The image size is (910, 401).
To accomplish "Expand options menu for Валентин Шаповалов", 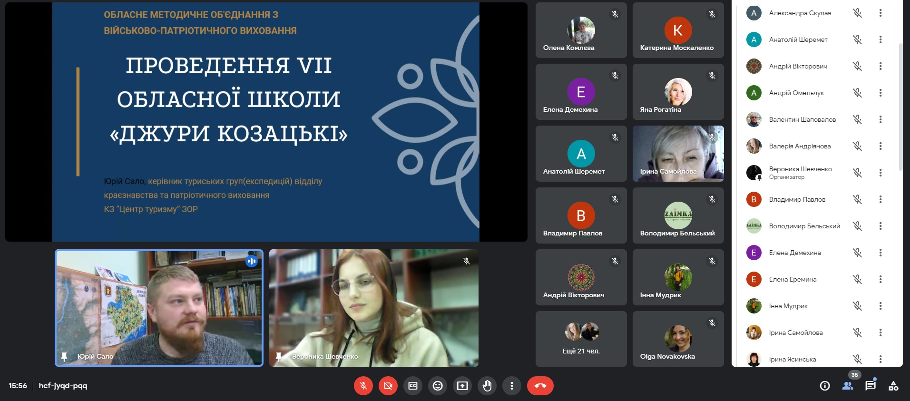I will (881, 119).
